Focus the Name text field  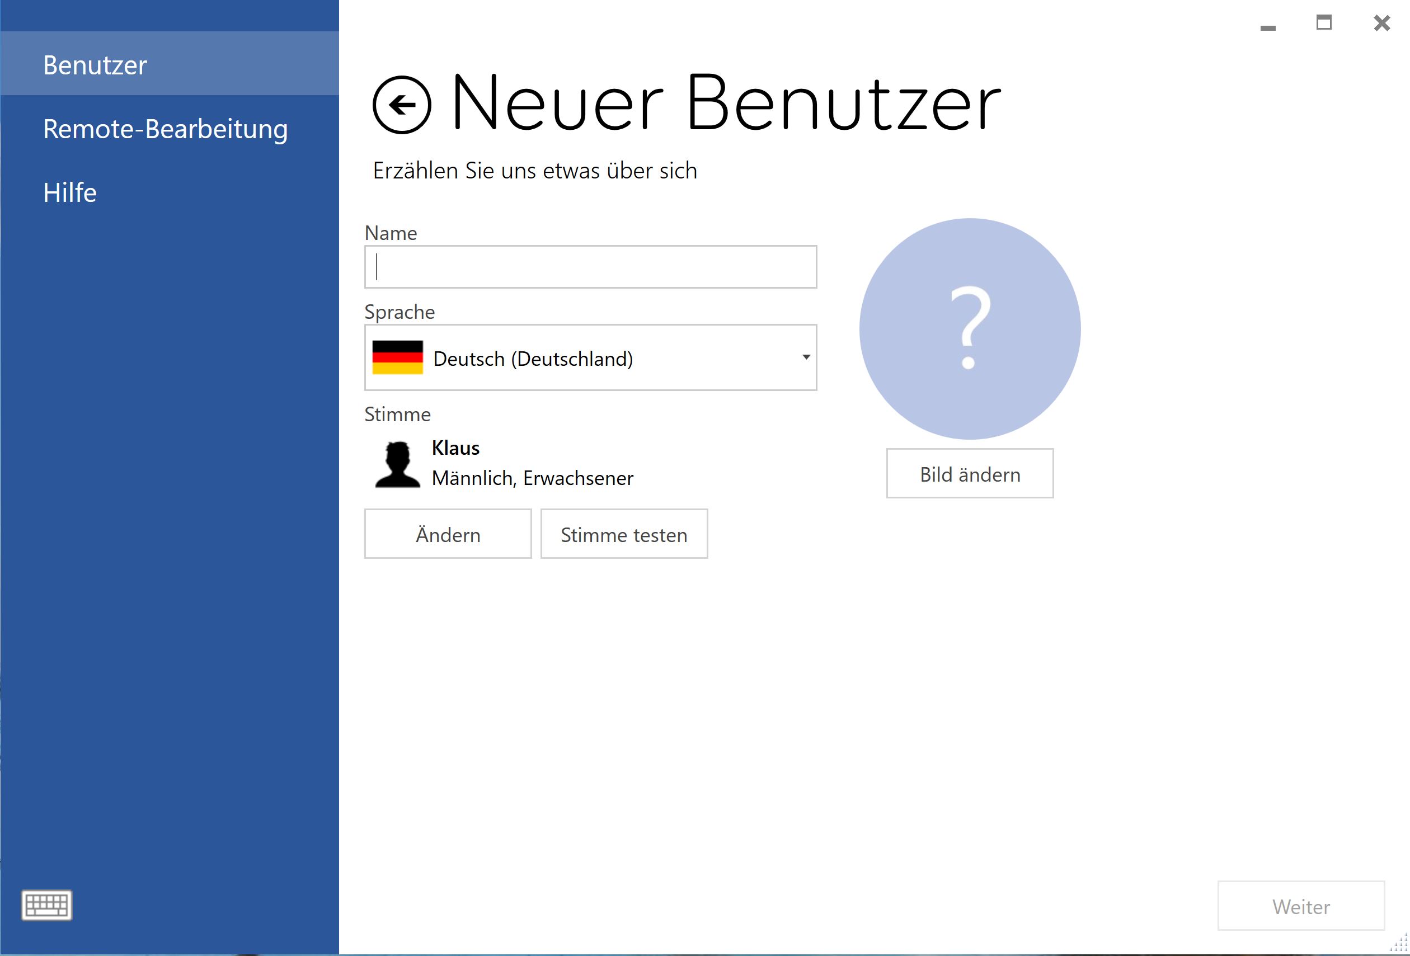tap(590, 267)
